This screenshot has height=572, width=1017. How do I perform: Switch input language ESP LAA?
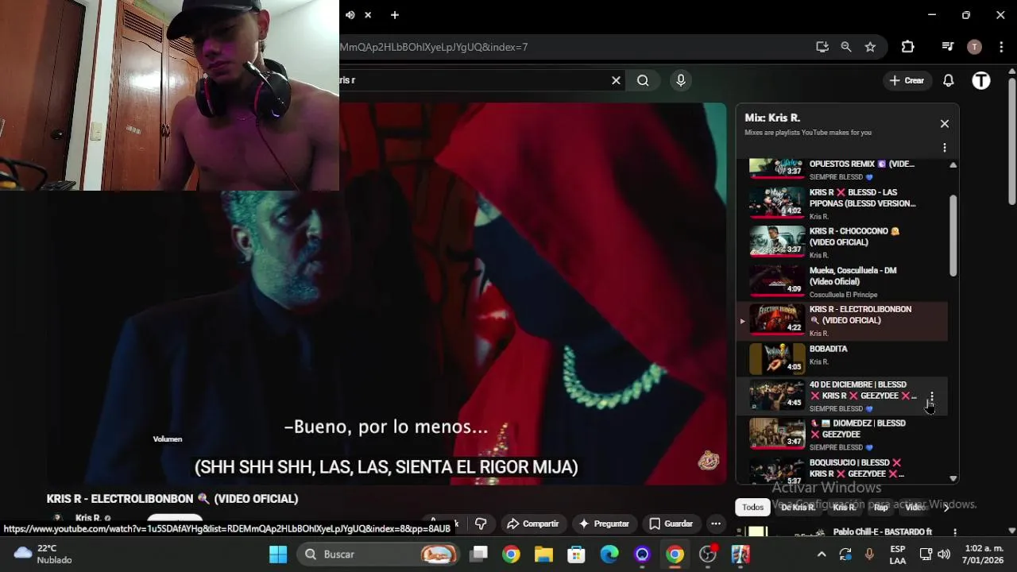coord(897,554)
